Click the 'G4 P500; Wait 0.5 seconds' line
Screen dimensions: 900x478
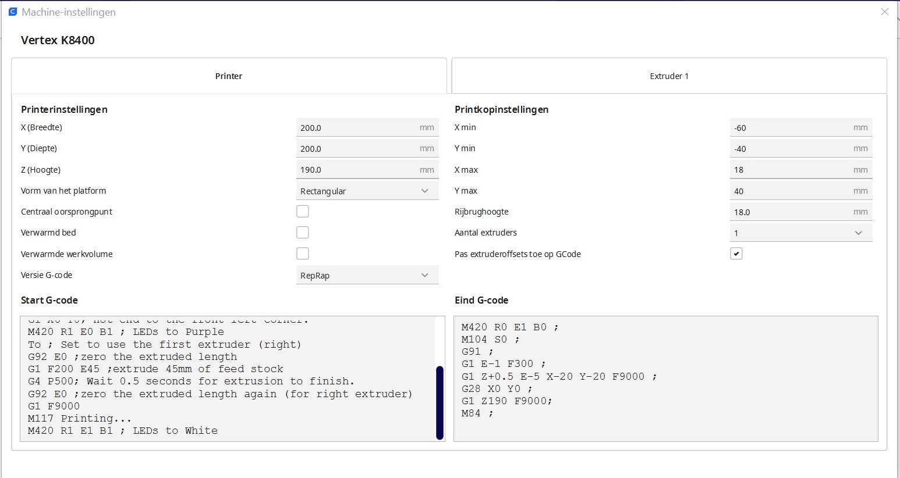tap(191, 381)
